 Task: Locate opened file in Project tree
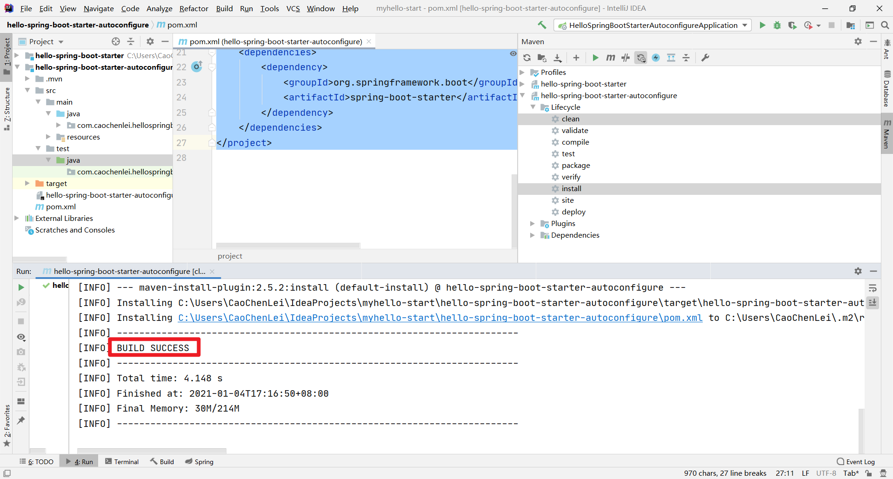(116, 41)
